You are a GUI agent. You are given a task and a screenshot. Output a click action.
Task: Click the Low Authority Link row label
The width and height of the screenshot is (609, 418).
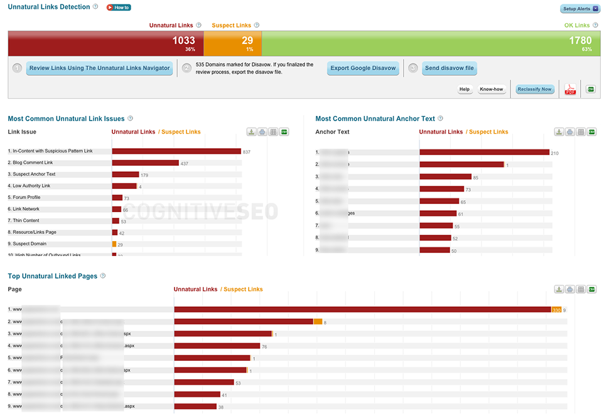point(29,186)
